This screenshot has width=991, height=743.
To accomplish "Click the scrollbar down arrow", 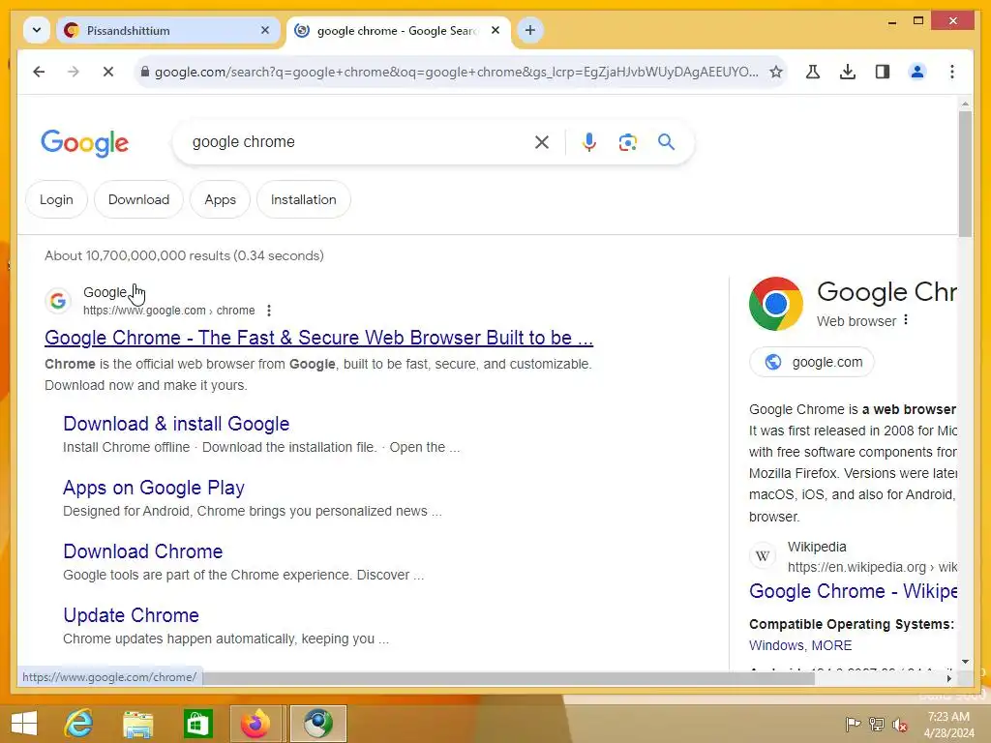I will coord(965,662).
